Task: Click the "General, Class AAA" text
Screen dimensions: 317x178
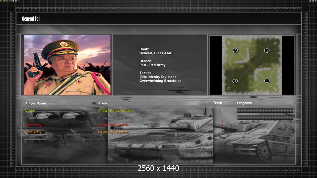Action: click(155, 53)
